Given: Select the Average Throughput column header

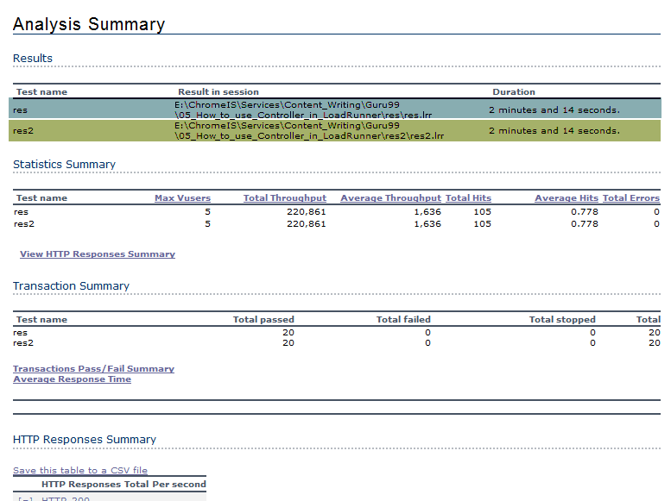Looking at the screenshot, I should [390, 198].
